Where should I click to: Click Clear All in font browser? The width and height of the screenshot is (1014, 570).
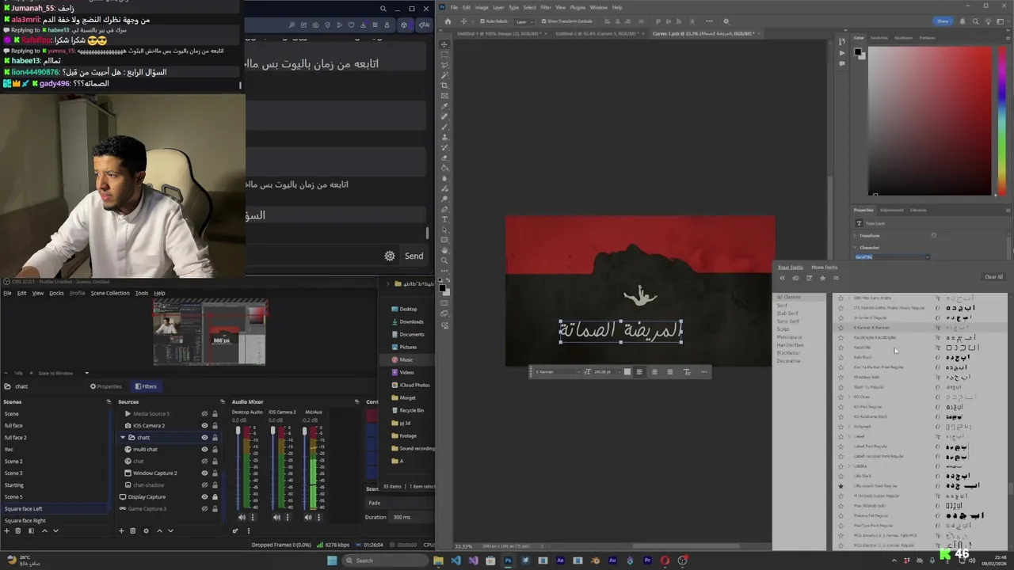pyautogui.click(x=993, y=277)
